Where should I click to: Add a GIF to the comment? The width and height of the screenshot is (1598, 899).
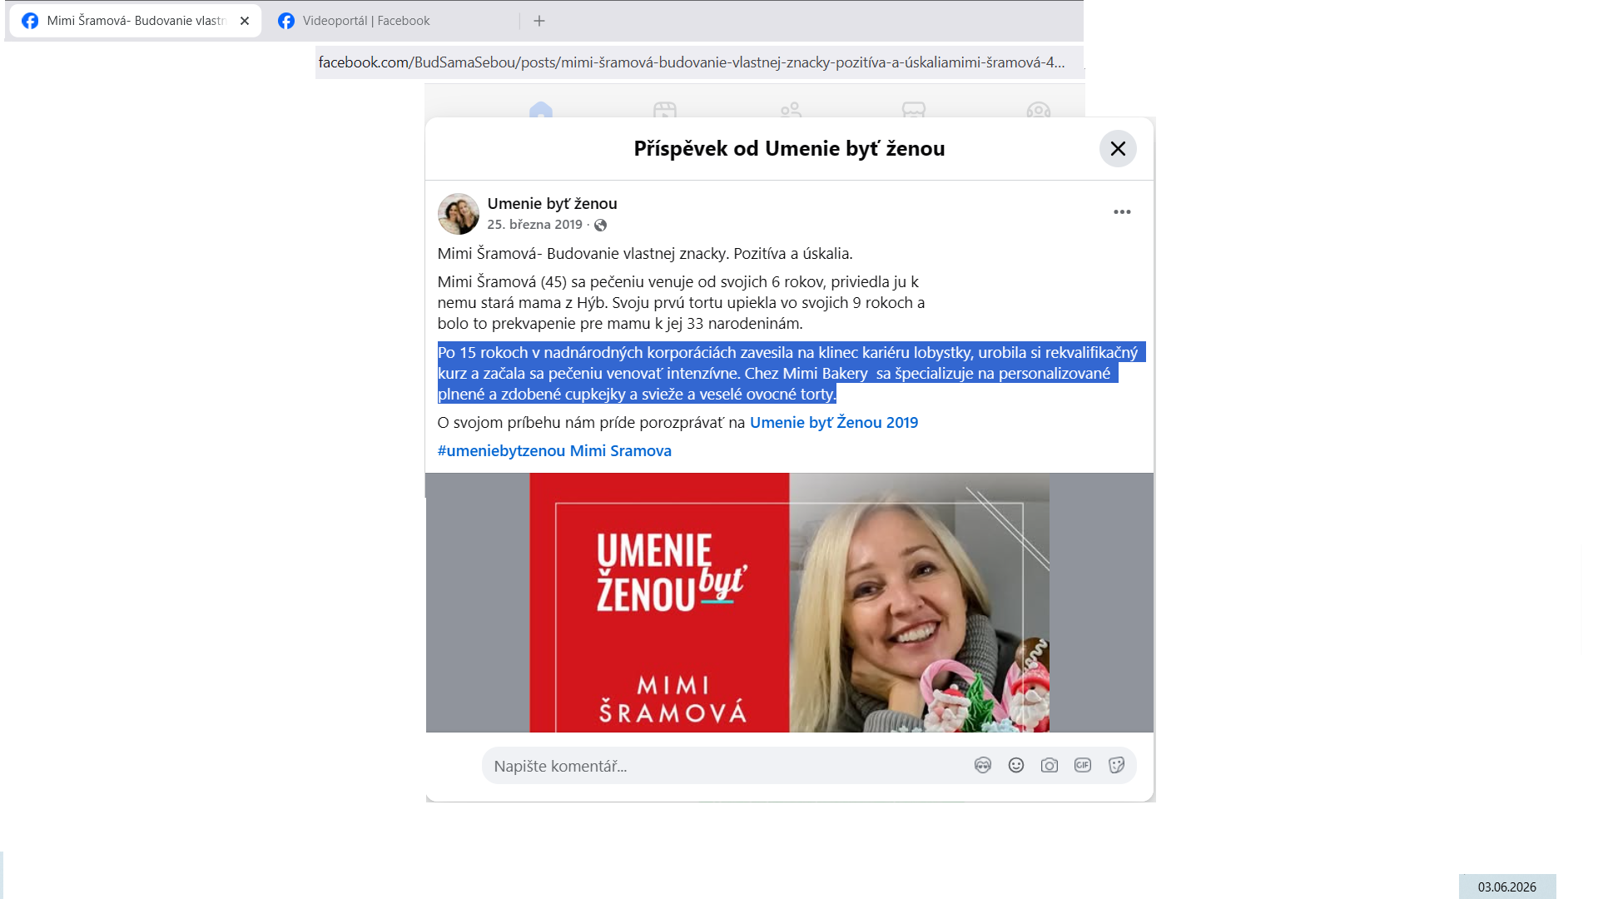(1083, 766)
